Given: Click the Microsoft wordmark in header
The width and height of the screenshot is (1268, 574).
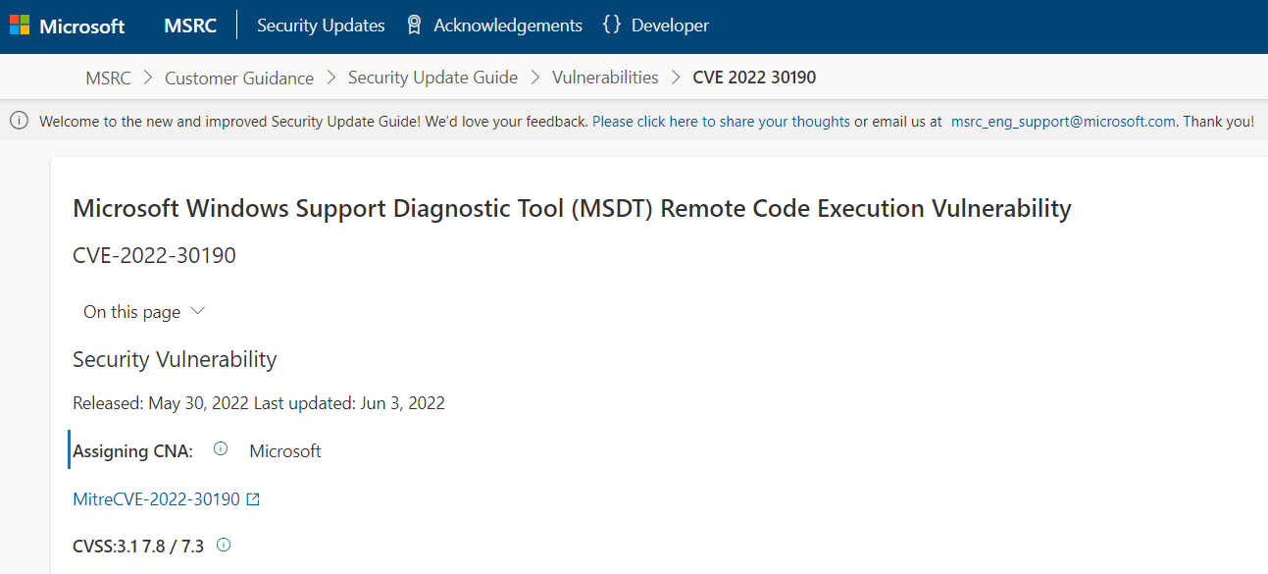Looking at the screenshot, I should (82, 26).
